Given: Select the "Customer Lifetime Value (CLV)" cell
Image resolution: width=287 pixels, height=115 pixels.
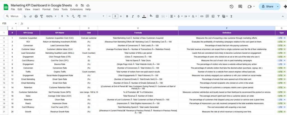Looking at the screenshot, I should (x=60, y=49).
